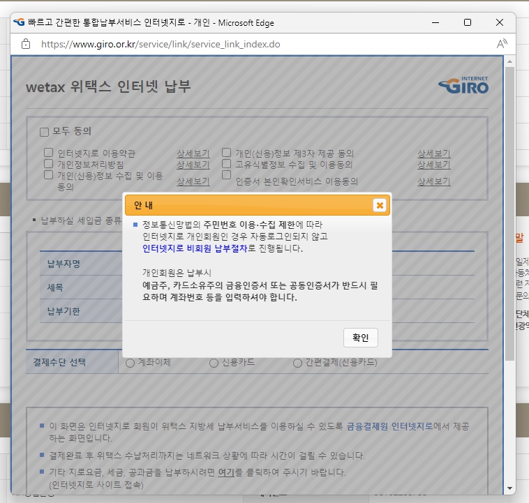The height and width of the screenshot is (503, 529).
Task: Check 개인정보처리방침 checkbox
Action: (49, 164)
